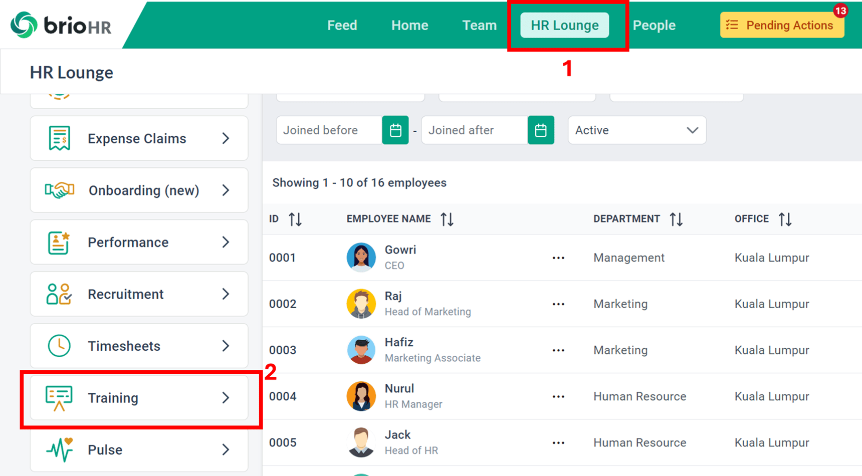This screenshot has height=476, width=862.
Task: Select the Training presentation icon
Action: pos(59,398)
